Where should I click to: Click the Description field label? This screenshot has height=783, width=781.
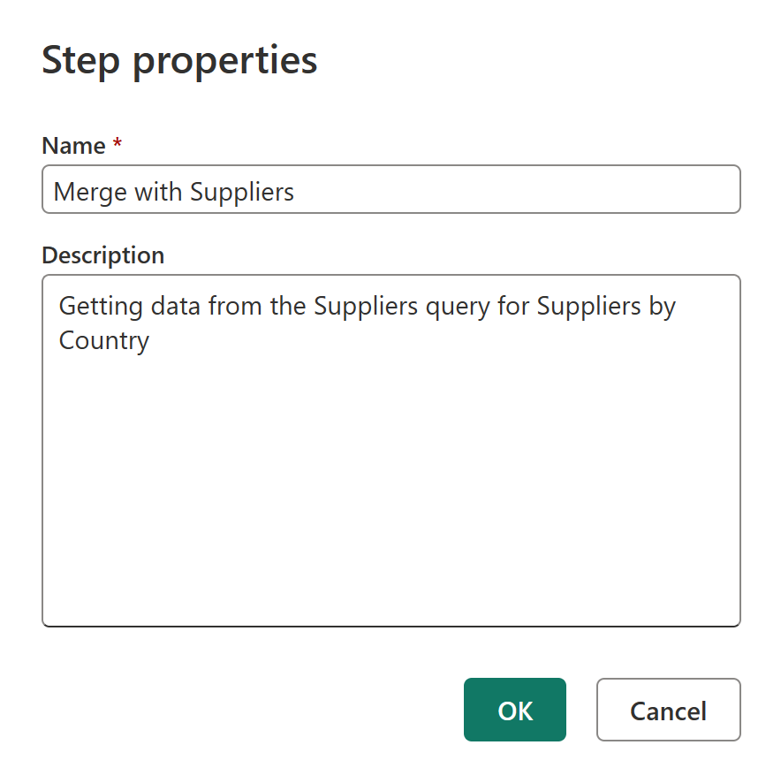tap(102, 255)
